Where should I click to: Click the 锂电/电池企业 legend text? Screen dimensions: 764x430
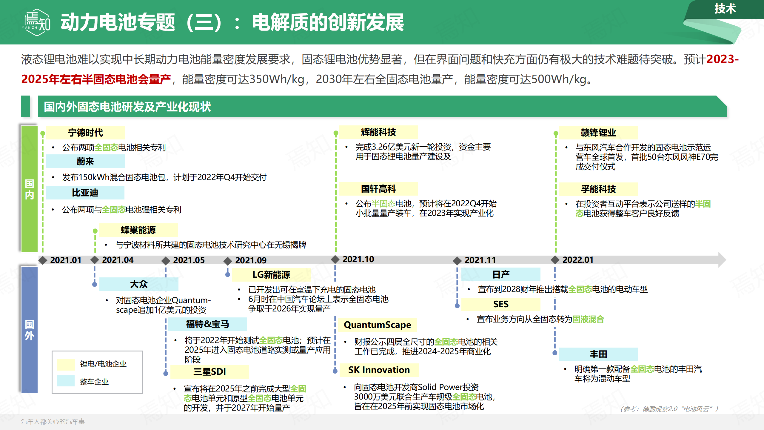103,364
